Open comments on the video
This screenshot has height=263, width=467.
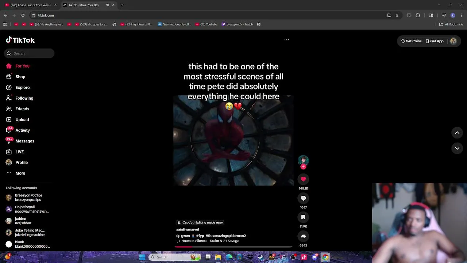pos(303,198)
